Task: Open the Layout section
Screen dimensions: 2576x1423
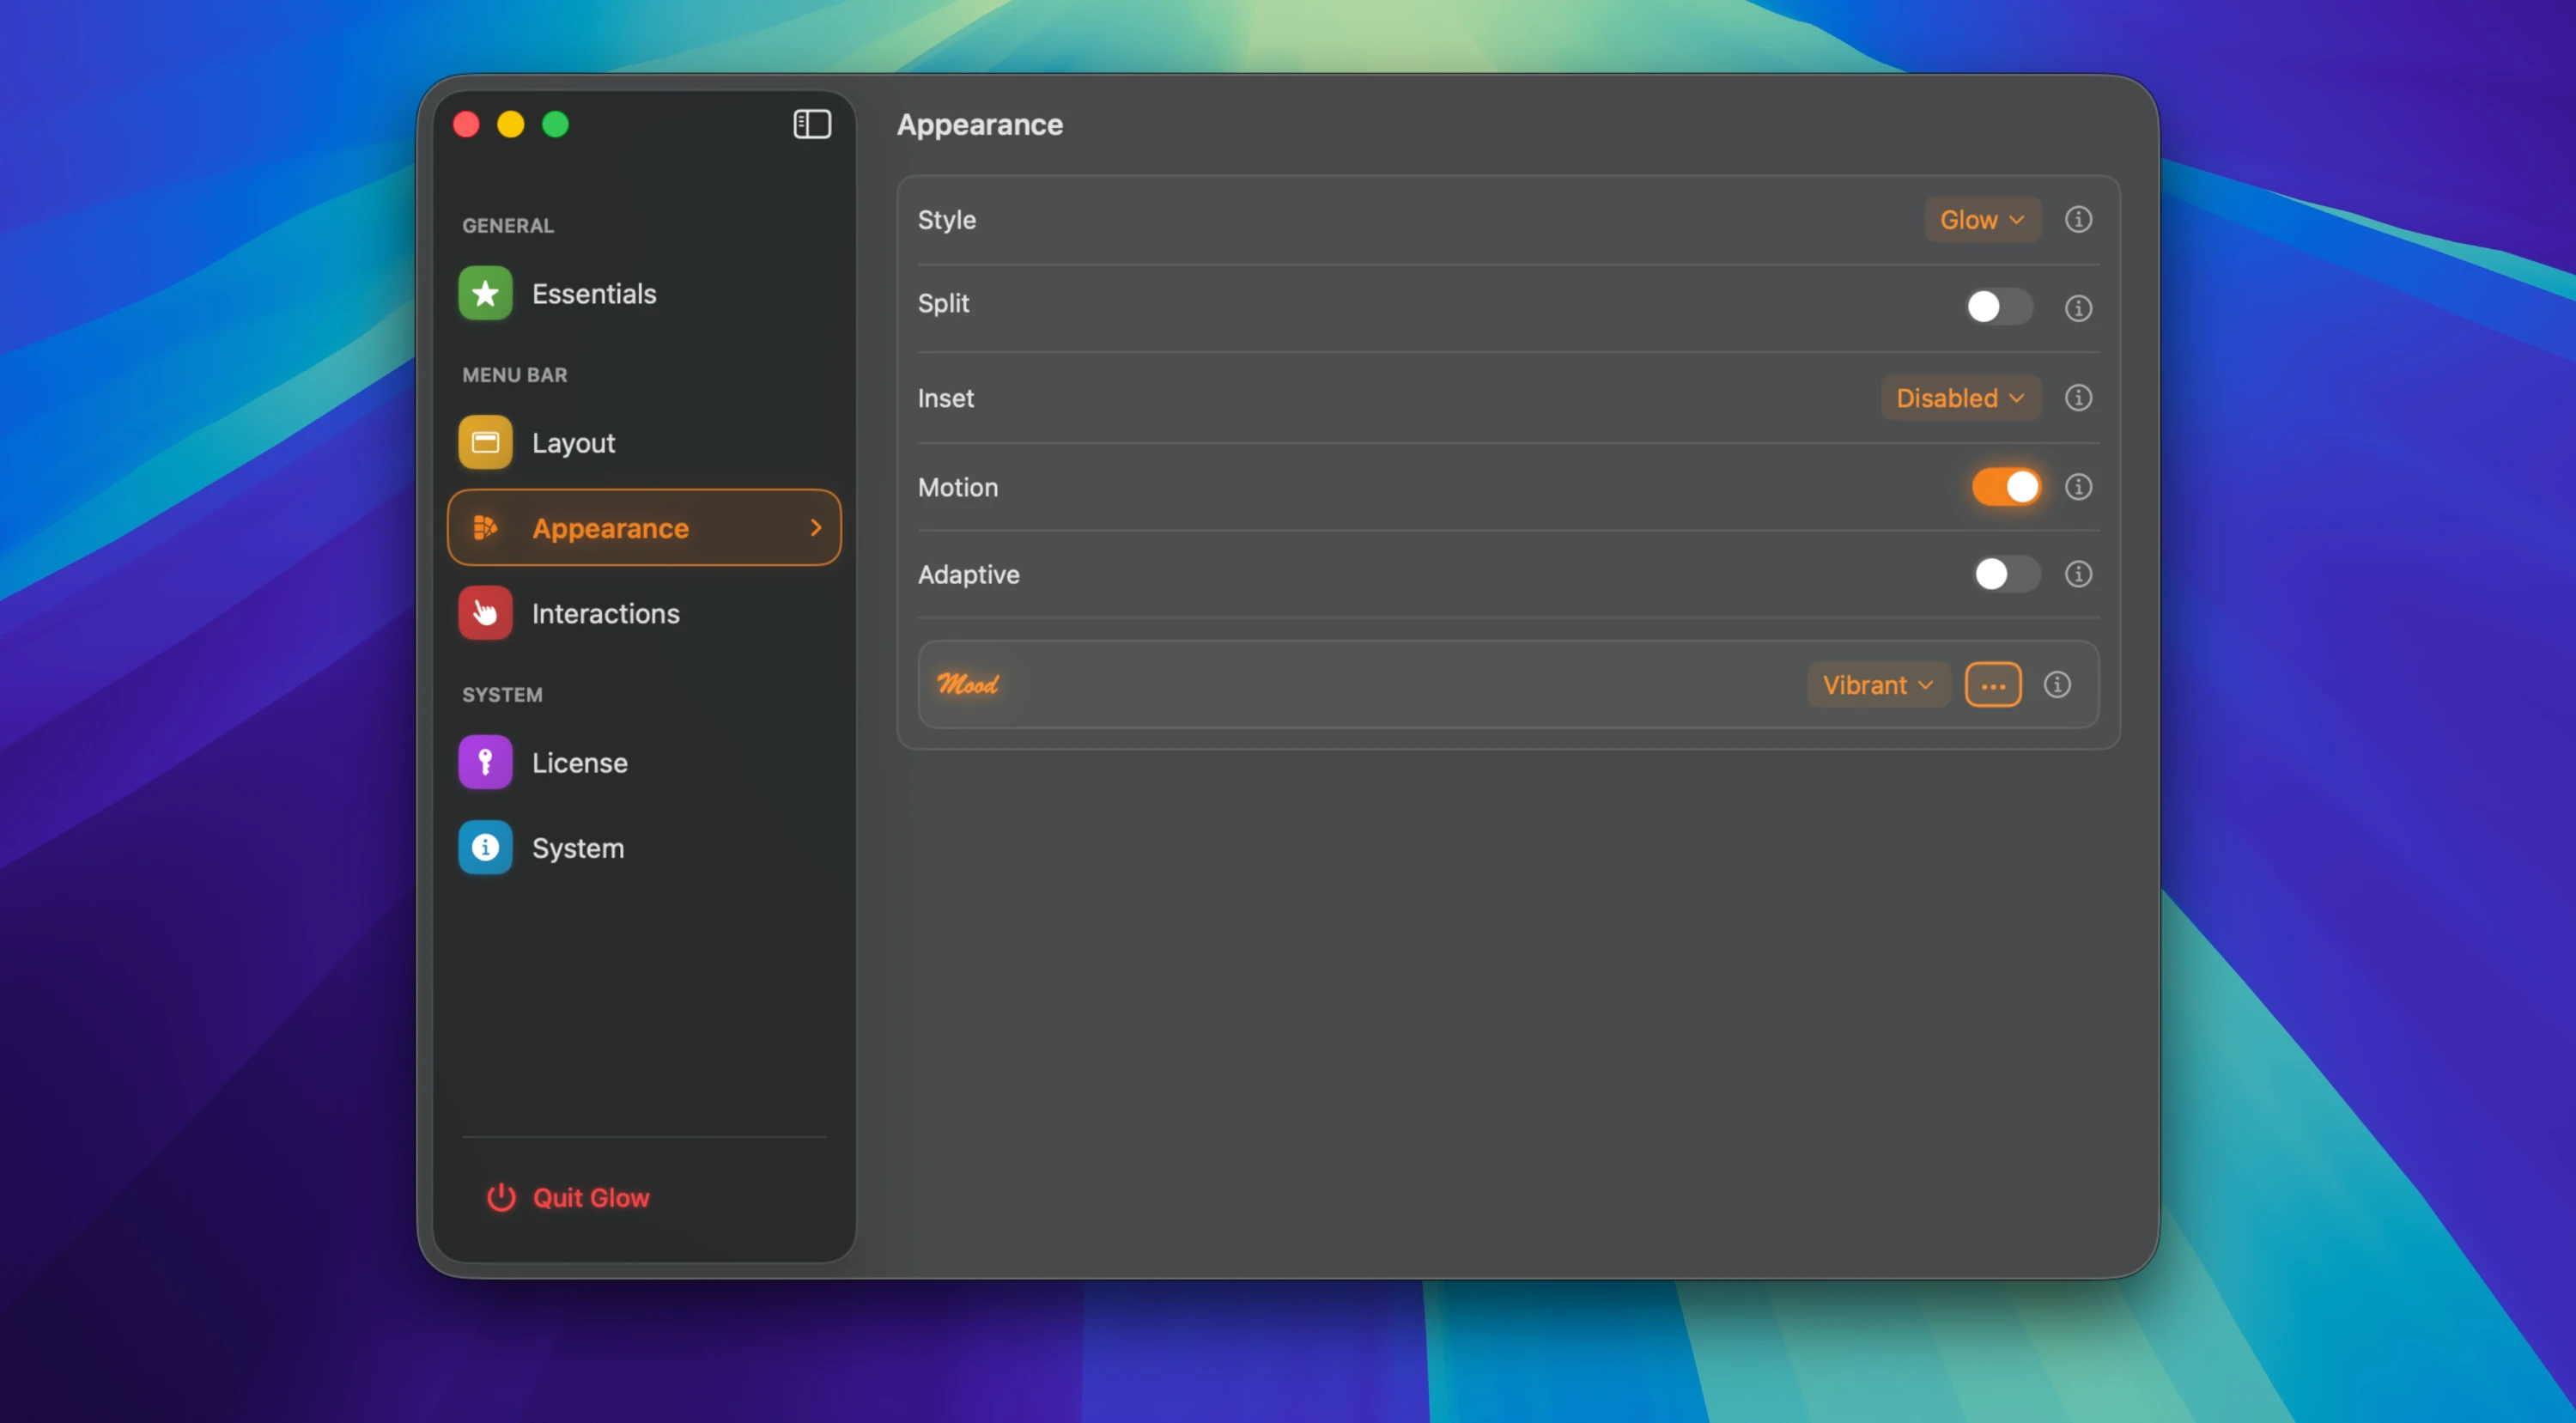Action: click(x=644, y=442)
